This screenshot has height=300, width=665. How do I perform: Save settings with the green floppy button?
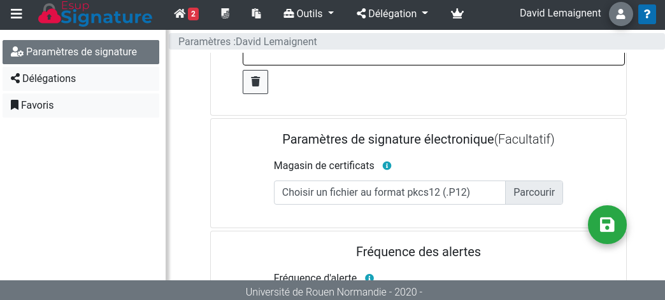(607, 224)
